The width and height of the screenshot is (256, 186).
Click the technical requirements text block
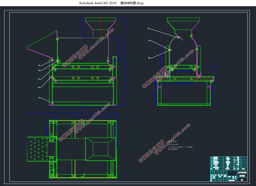[180, 145]
